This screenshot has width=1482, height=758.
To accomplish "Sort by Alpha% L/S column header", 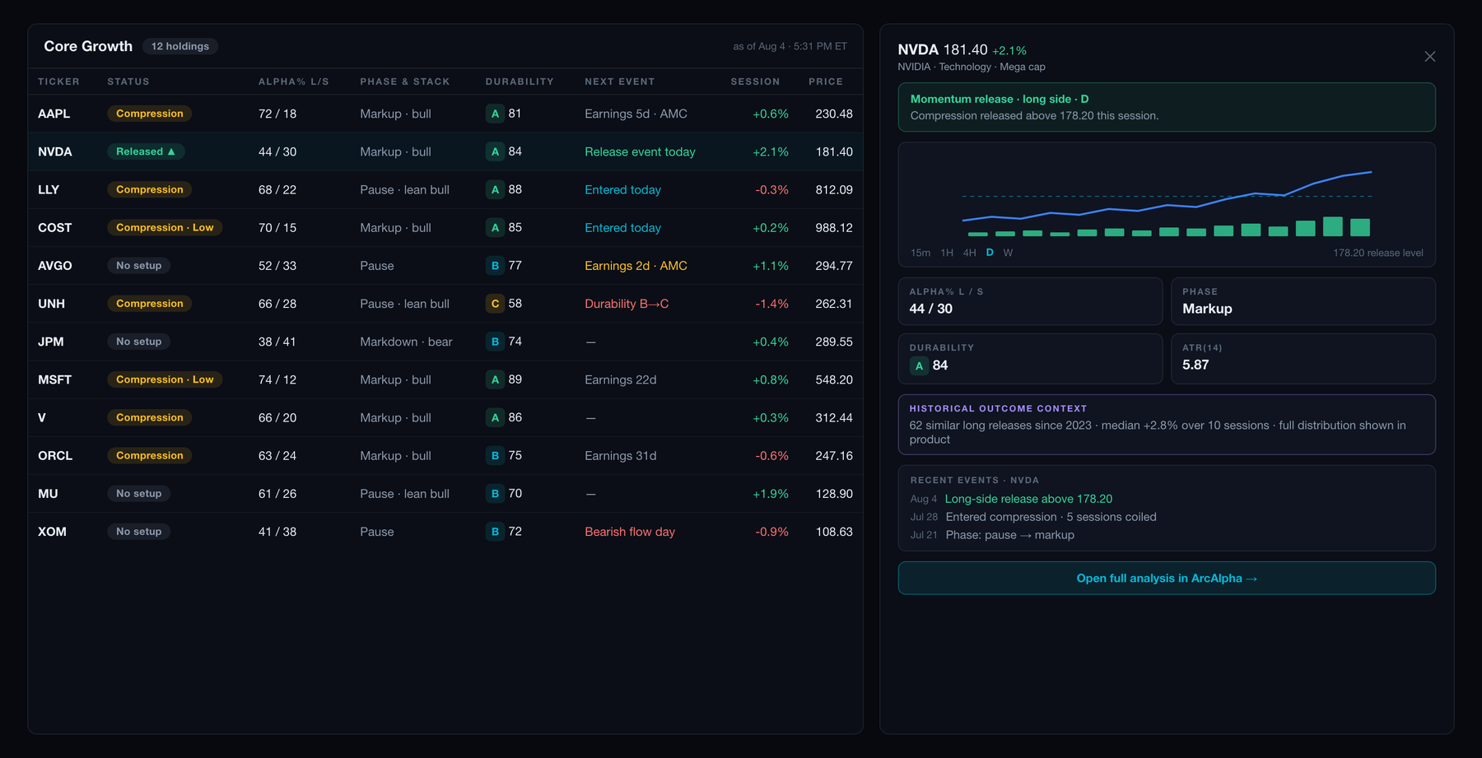I will tap(293, 81).
